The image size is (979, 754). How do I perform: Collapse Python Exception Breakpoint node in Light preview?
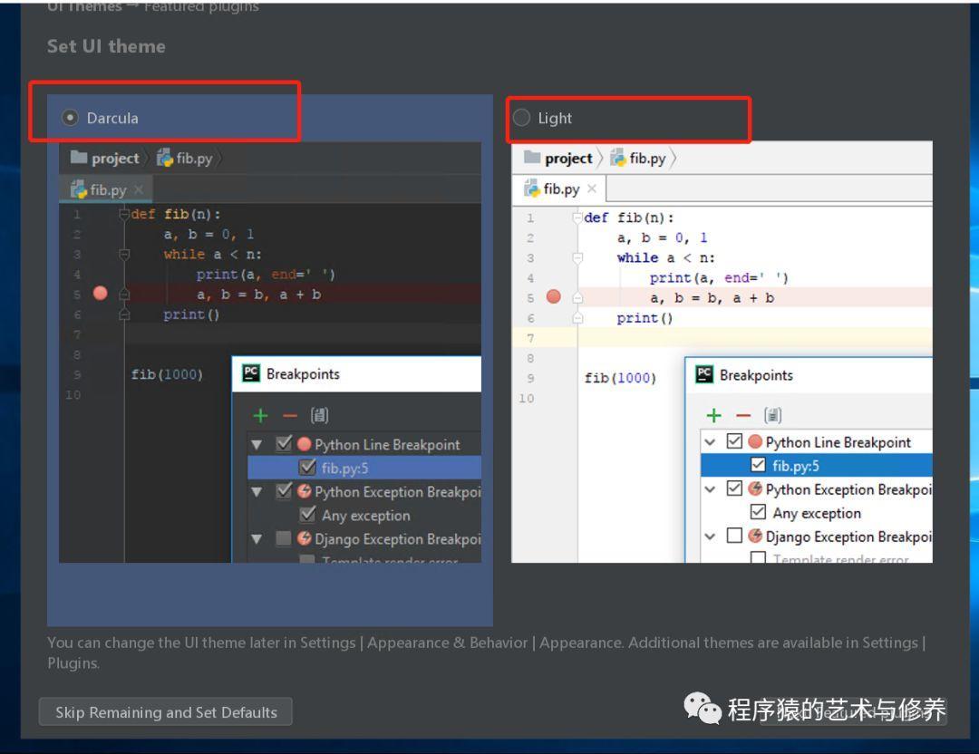tap(710, 489)
